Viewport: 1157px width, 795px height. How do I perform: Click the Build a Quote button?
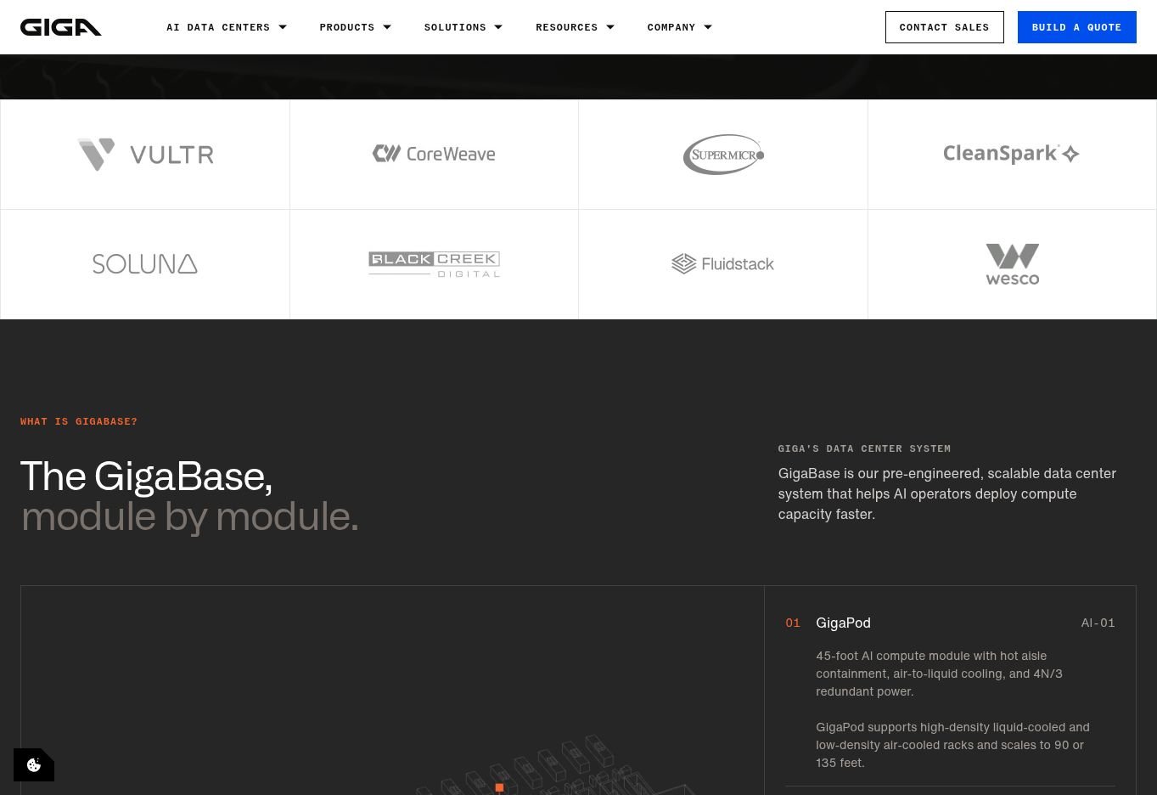tap(1076, 27)
